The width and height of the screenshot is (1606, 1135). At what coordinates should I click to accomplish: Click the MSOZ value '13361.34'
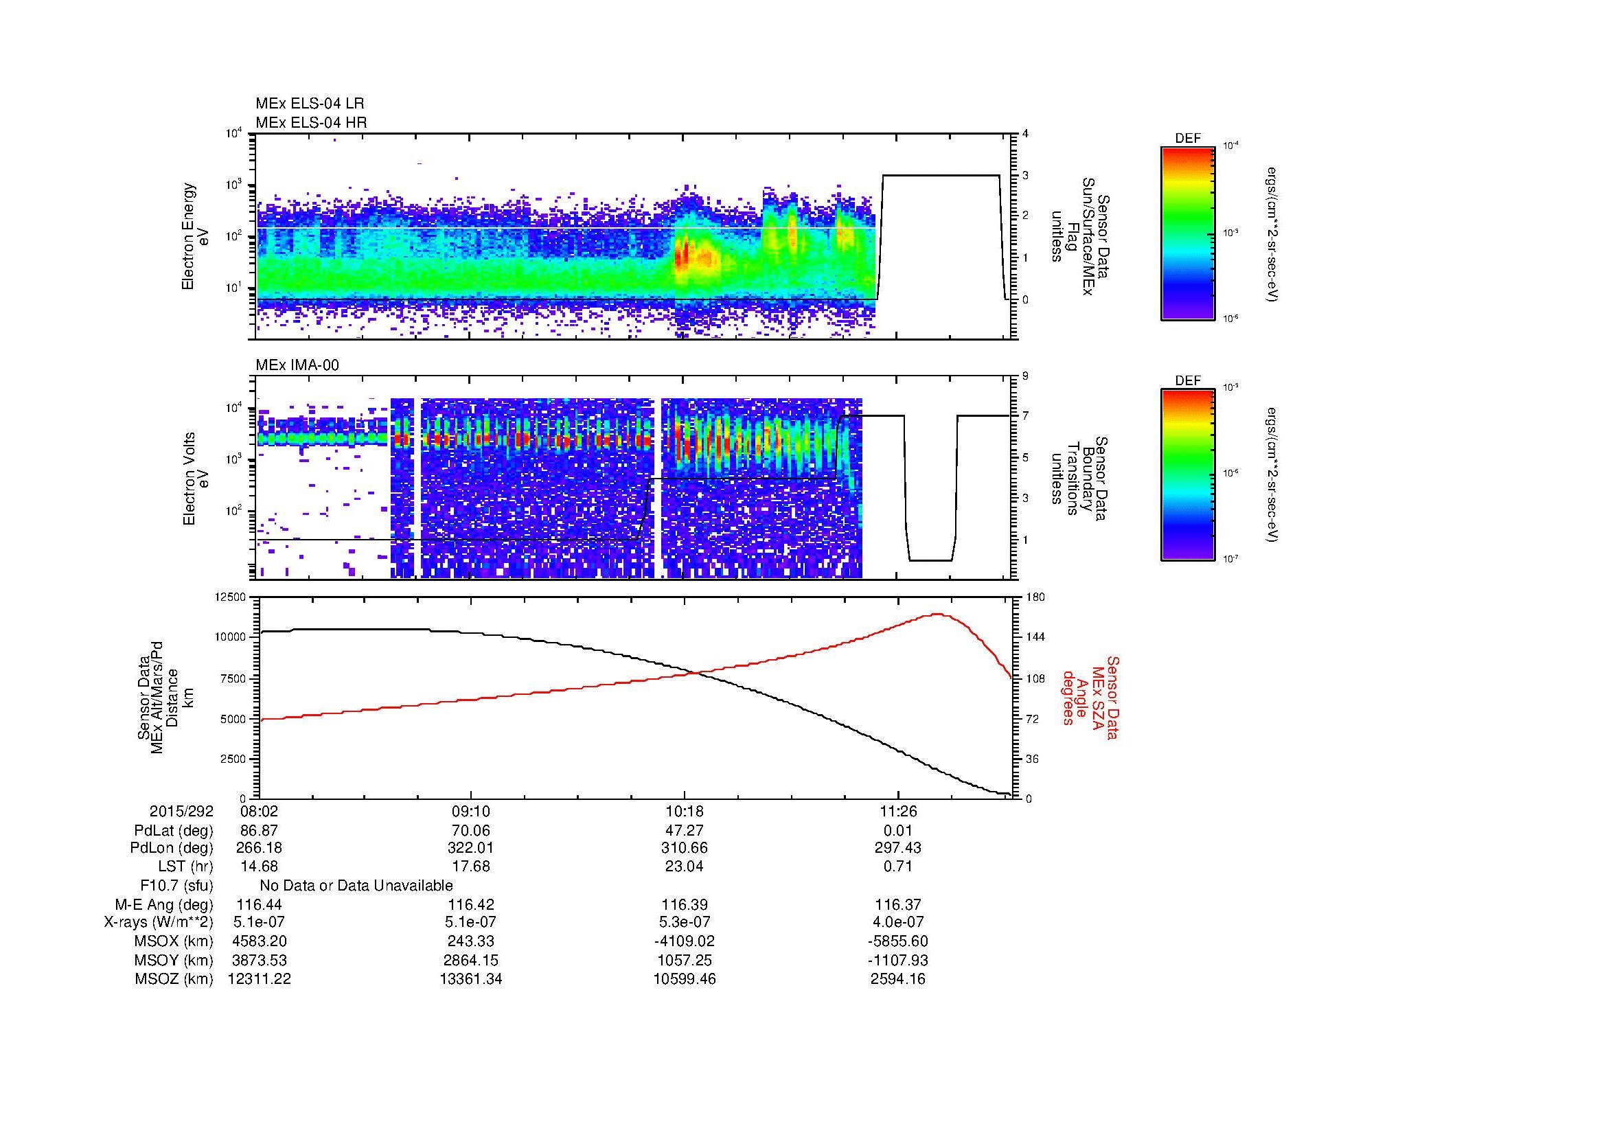pos(471,979)
